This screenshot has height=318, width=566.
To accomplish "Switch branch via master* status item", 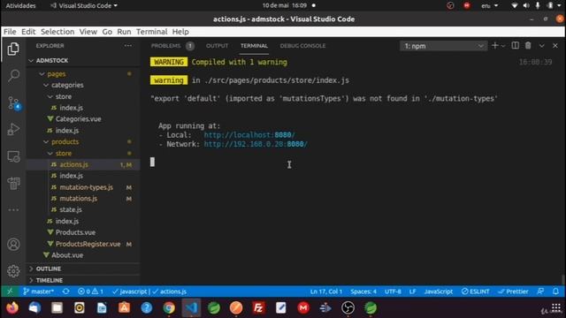I will 39,291.
